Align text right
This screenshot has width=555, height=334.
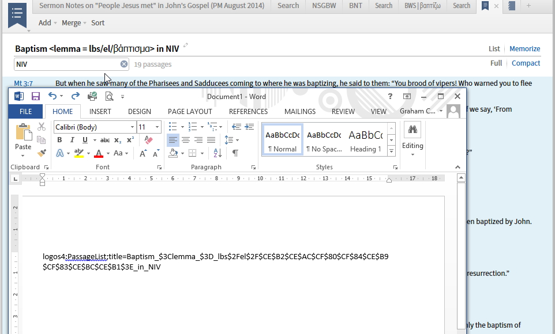[x=198, y=140]
